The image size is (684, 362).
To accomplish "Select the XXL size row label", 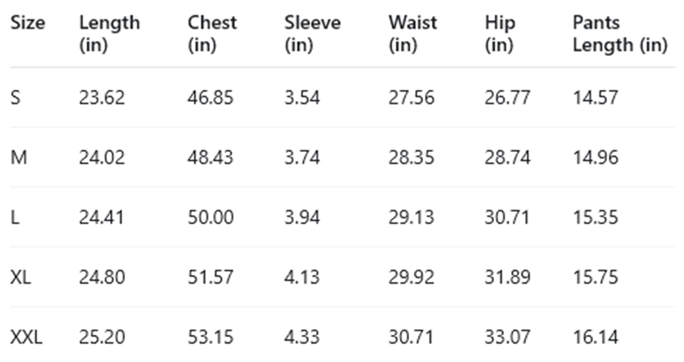I will tap(26, 337).
